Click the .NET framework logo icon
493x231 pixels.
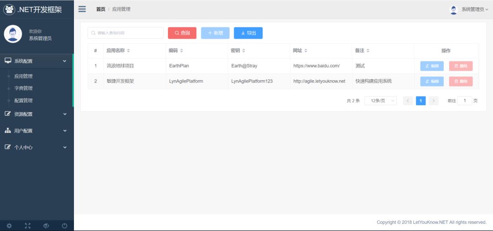point(9,10)
